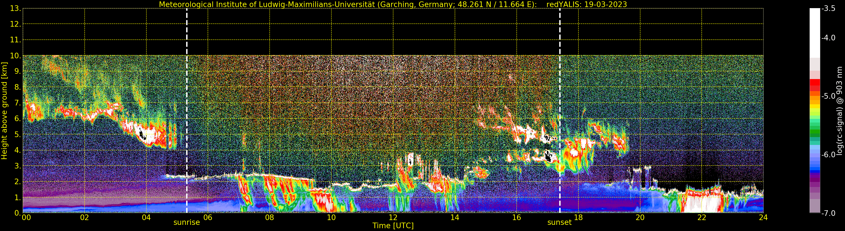Click the 'sunrise' label below the time axis
This screenshot has height=231, width=845.
(187, 223)
